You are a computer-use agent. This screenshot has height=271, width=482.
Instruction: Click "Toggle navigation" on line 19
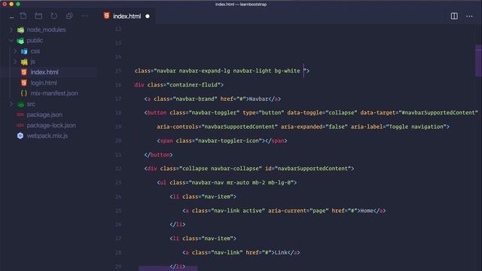(416, 126)
